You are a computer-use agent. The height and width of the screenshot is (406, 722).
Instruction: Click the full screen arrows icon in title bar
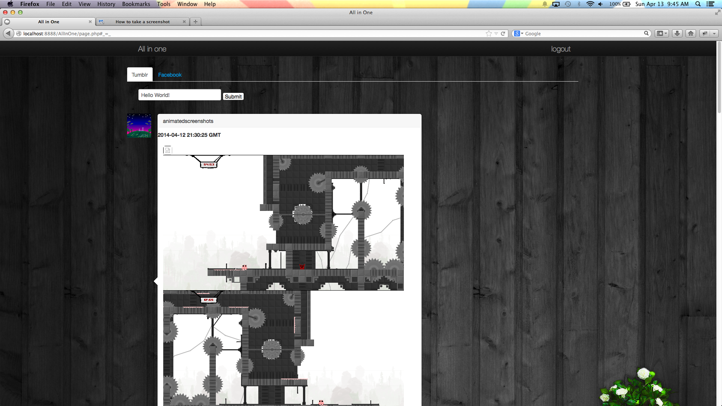pos(717,12)
